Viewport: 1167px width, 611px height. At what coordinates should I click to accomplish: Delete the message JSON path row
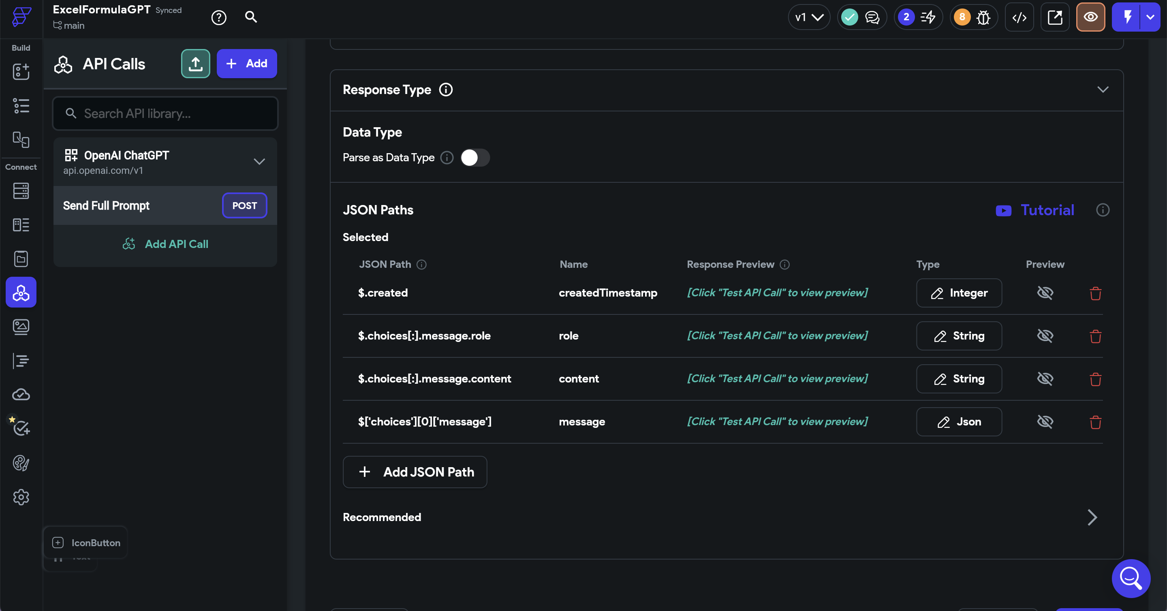point(1095,422)
